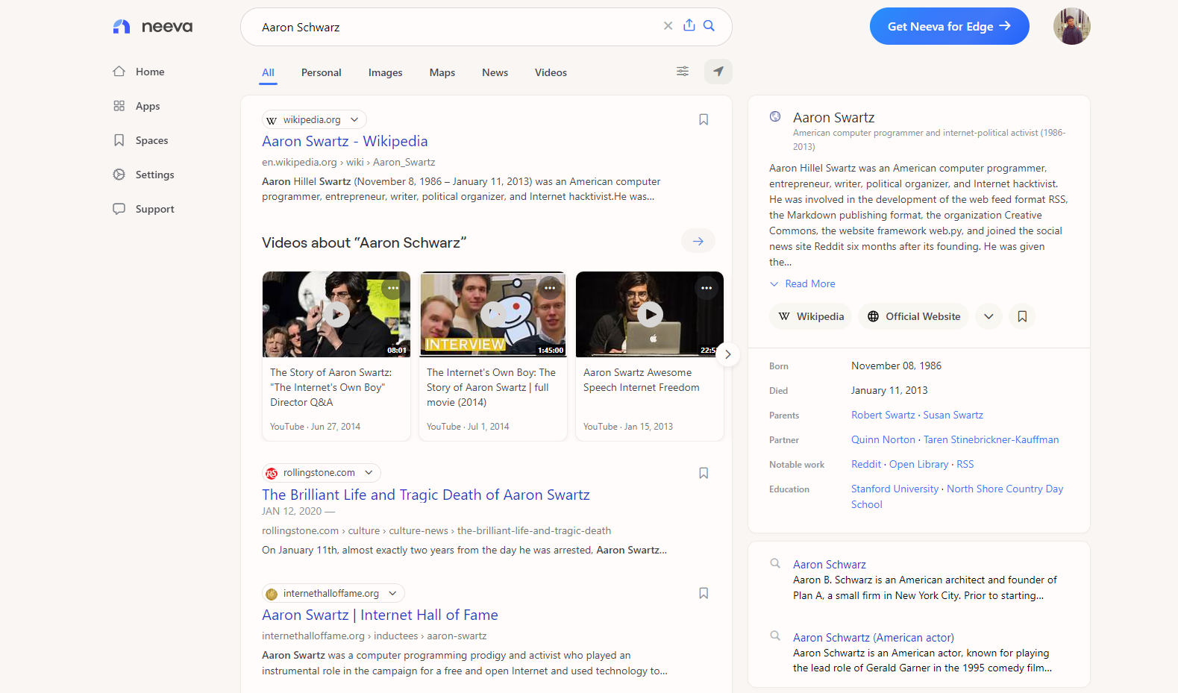
Task: Click the magnifier search icon
Action: (709, 26)
